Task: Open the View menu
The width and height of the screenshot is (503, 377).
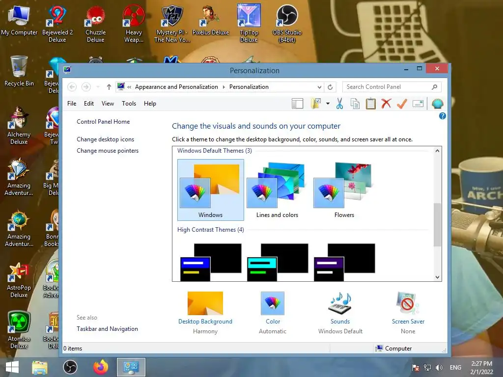Action: pyautogui.click(x=108, y=104)
